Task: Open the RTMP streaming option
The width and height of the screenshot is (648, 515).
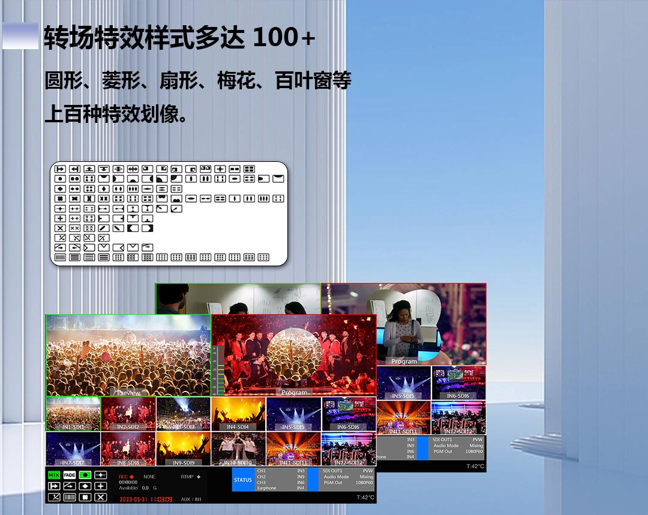Action: [x=190, y=477]
